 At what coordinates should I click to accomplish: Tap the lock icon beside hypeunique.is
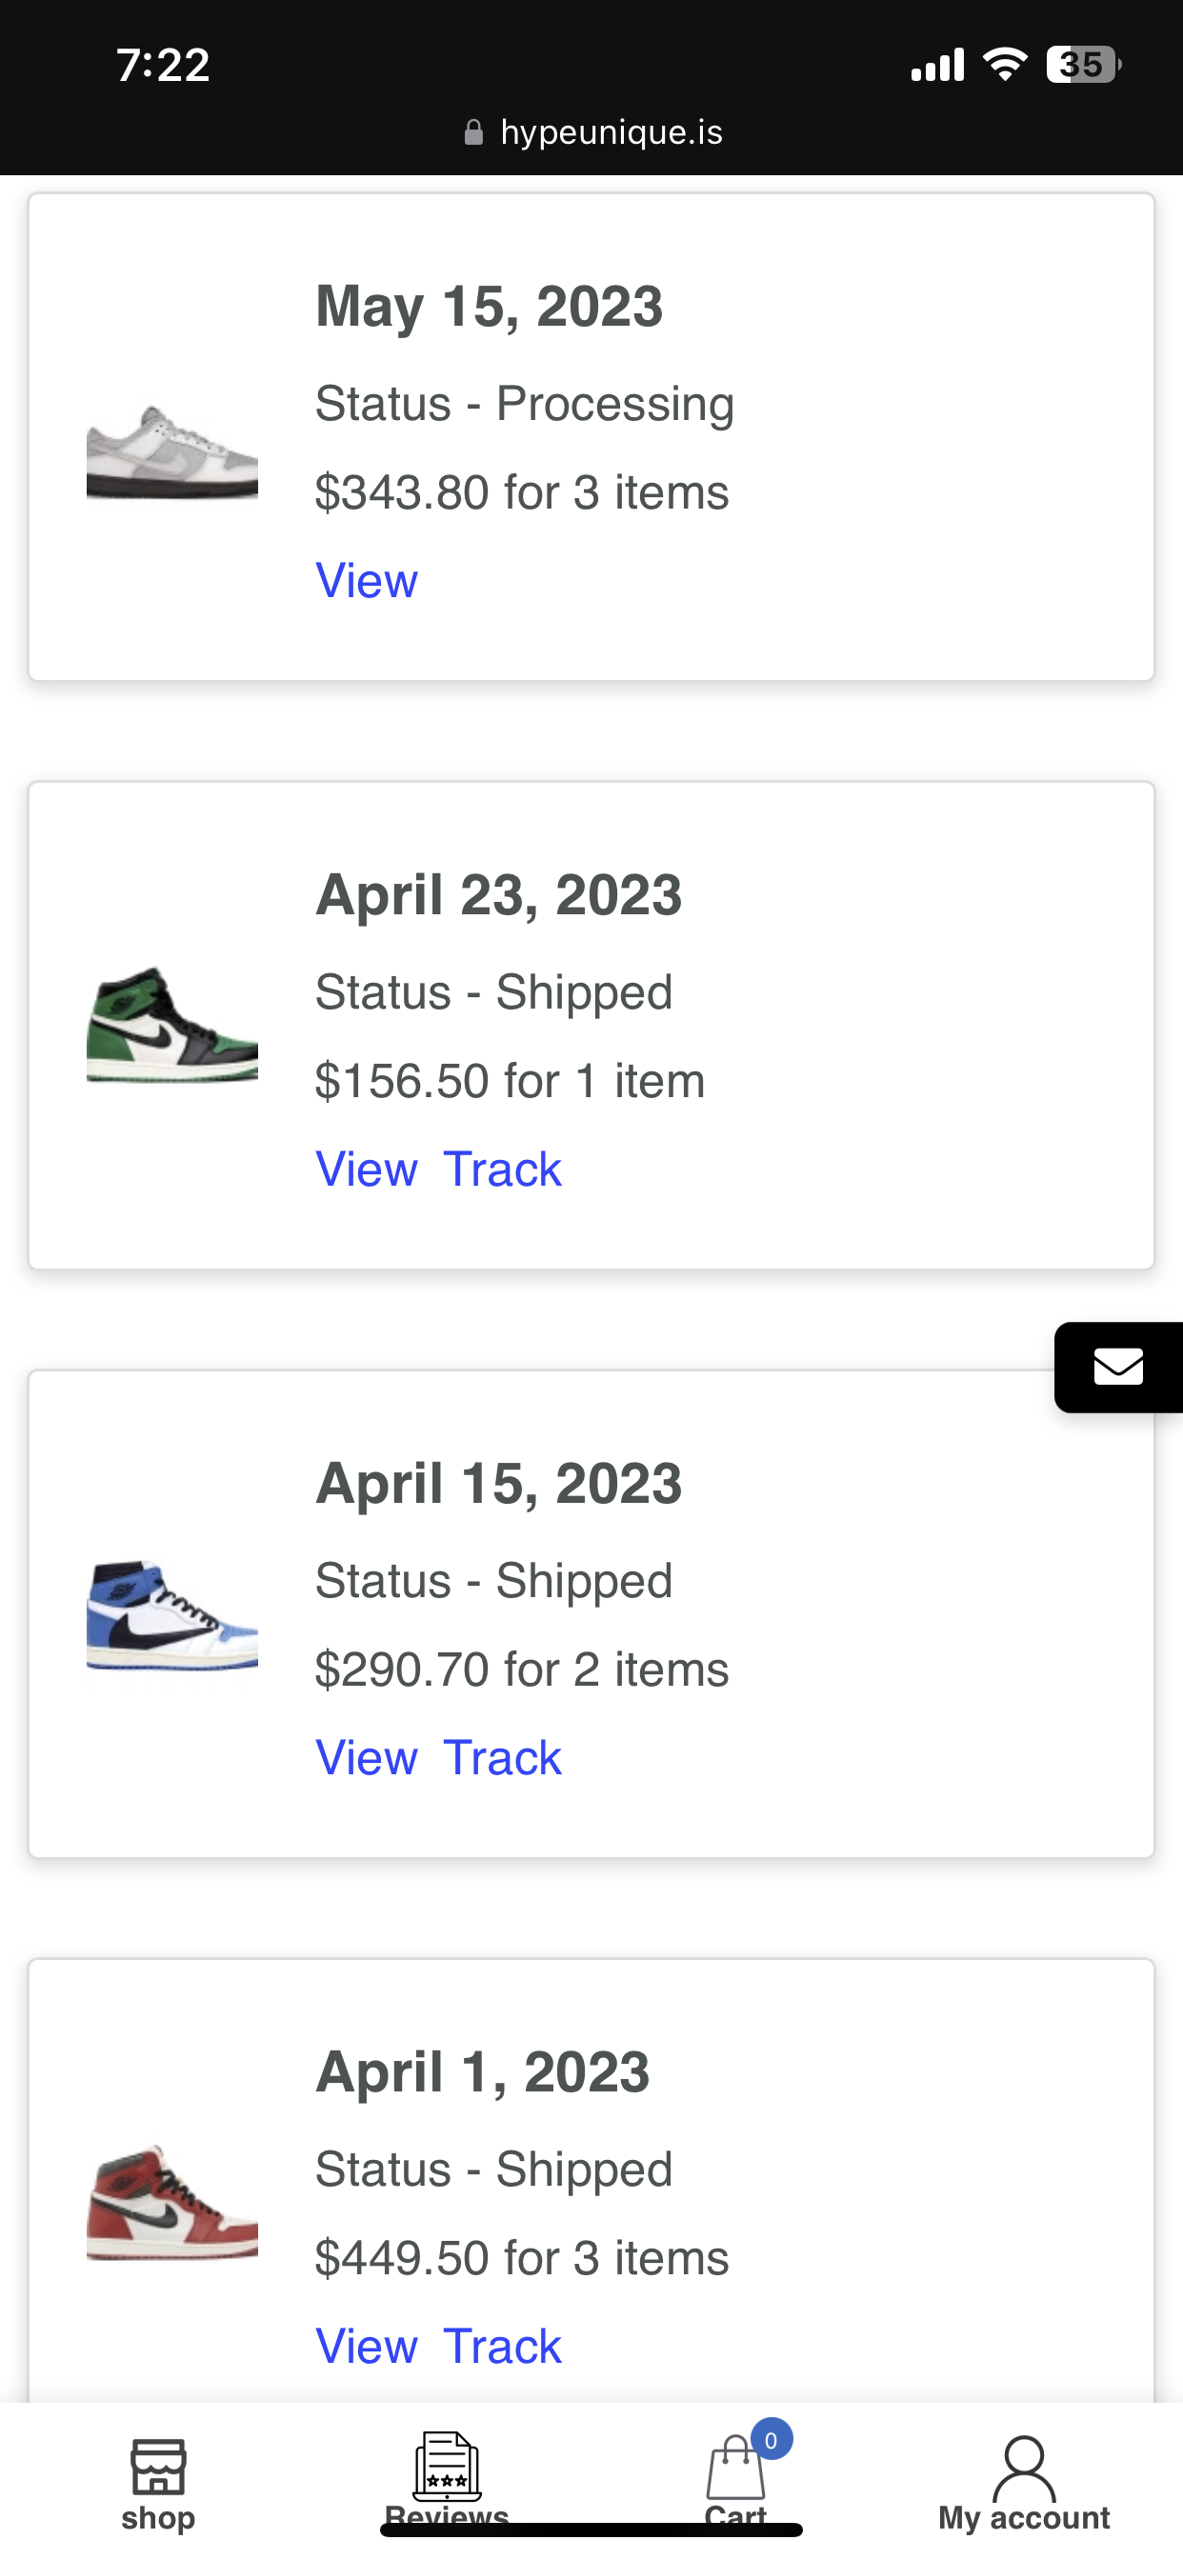coord(474,132)
